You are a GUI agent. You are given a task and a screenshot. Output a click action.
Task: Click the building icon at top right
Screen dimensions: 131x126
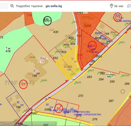tap(129, 6)
